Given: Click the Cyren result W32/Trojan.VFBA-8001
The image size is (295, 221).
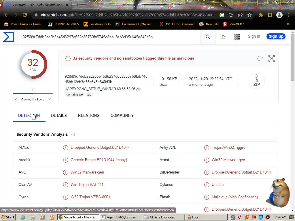Looking at the screenshot, I should point(90,197).
